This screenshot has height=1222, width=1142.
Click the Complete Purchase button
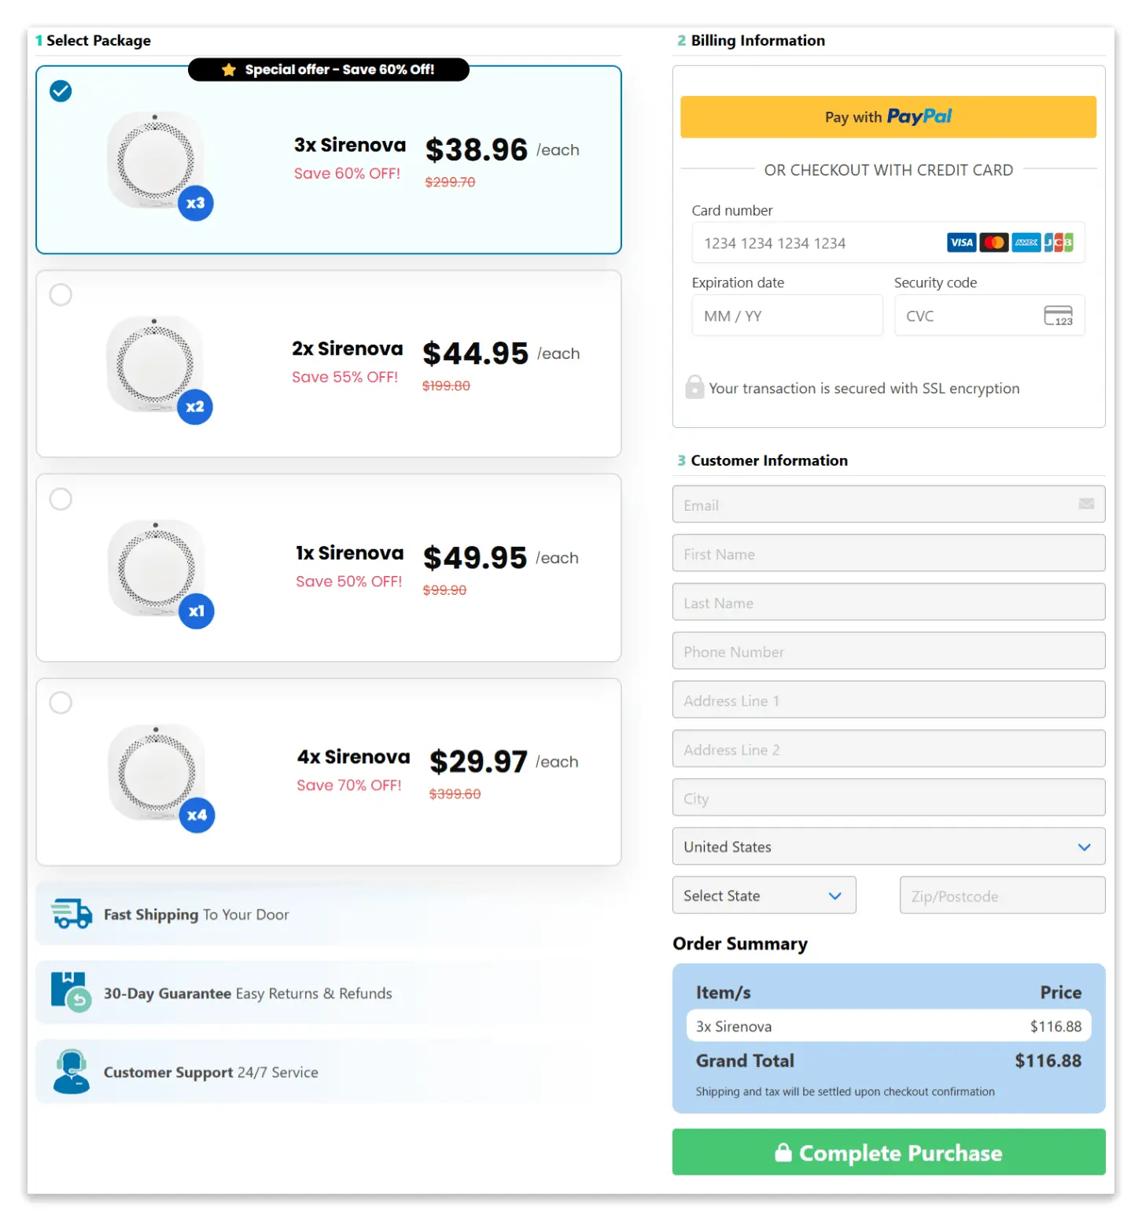tap(888, 1152)
